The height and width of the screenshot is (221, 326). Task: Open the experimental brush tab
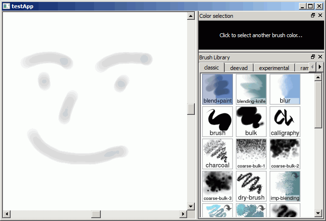coord(274,68)
